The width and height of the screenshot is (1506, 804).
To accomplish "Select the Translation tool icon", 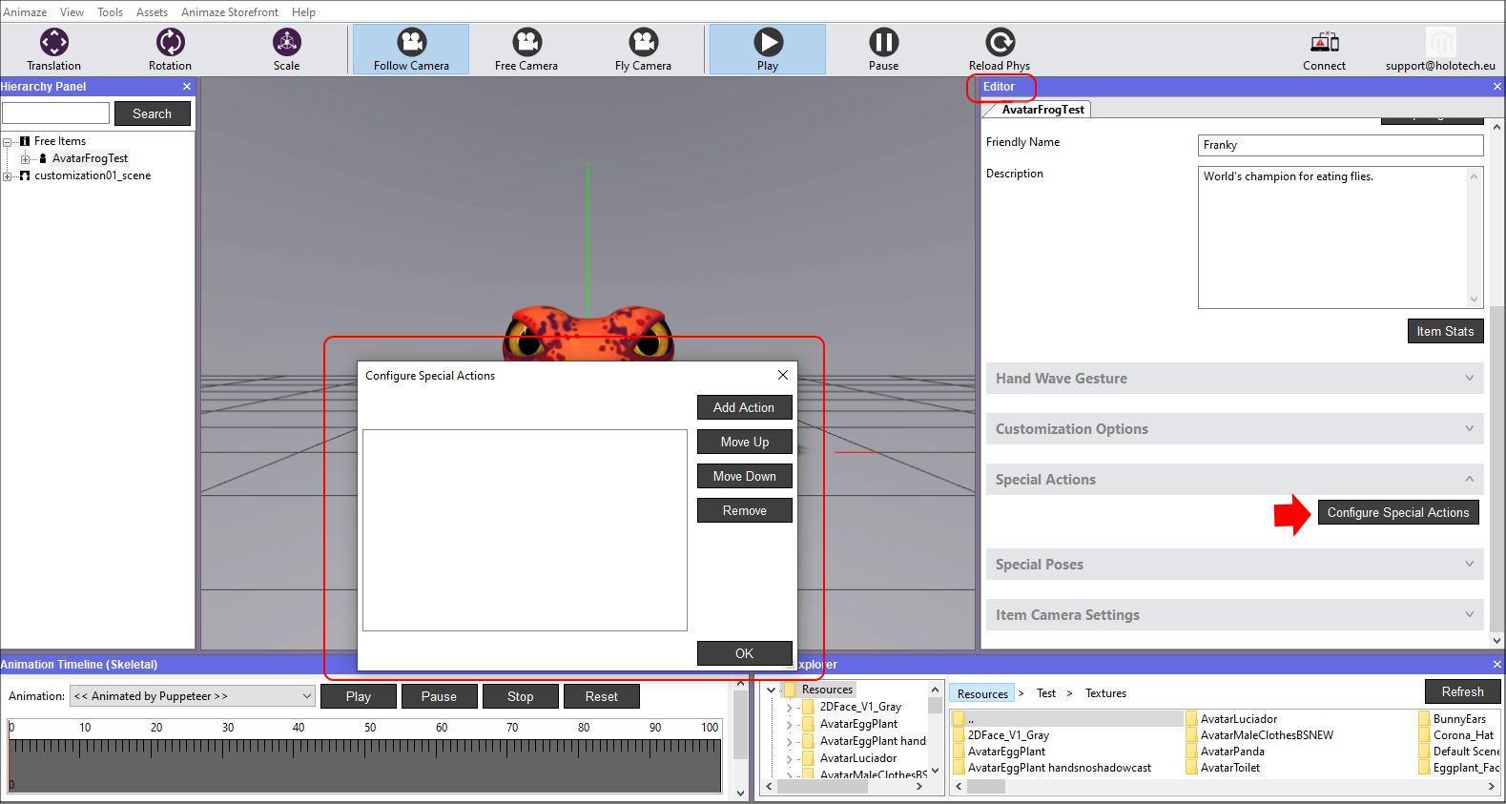I will tap(54, 42).
